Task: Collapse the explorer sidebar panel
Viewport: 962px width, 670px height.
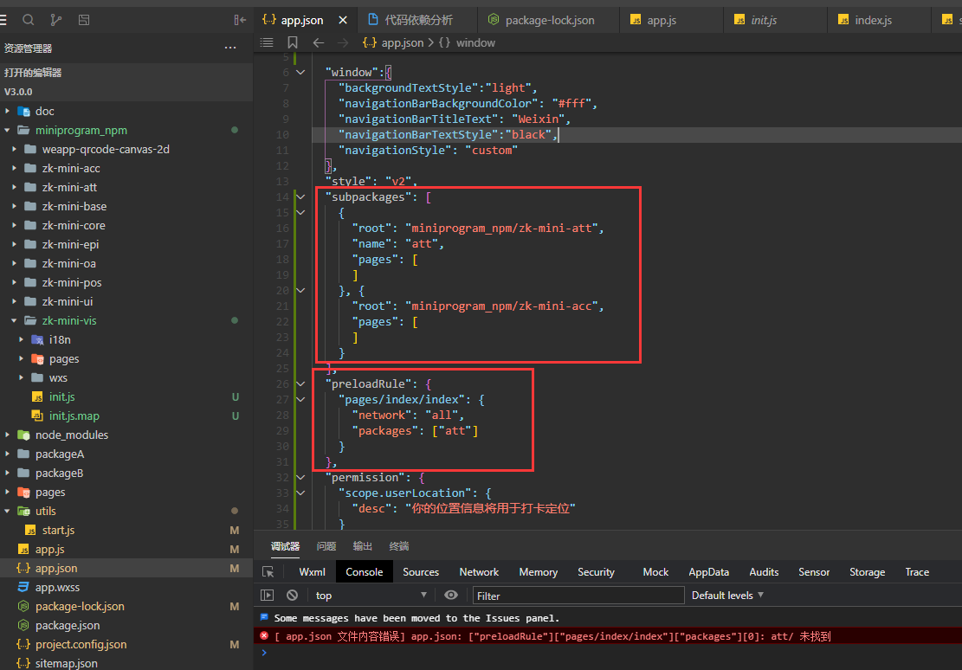Action: pyautogui.click(x=240, y=19)
